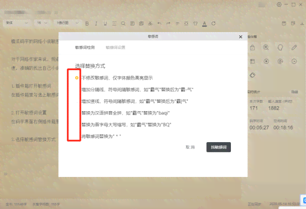Open the head-profile plugin icon
Image resolution: width=306 pixels, height=209 pixels.
280,47
